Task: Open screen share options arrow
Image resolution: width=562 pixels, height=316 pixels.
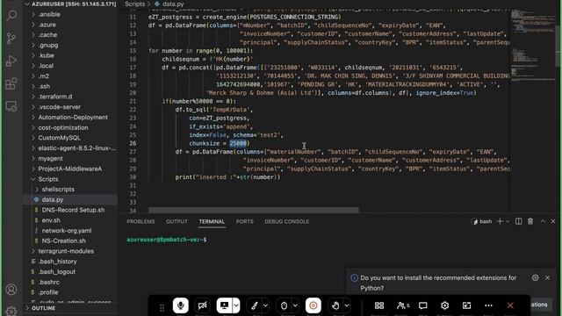Action: click(x=236, y=305)
